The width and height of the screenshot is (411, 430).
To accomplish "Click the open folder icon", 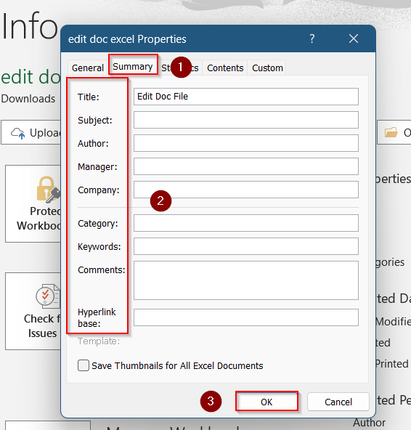I will [x=391, y=132].
